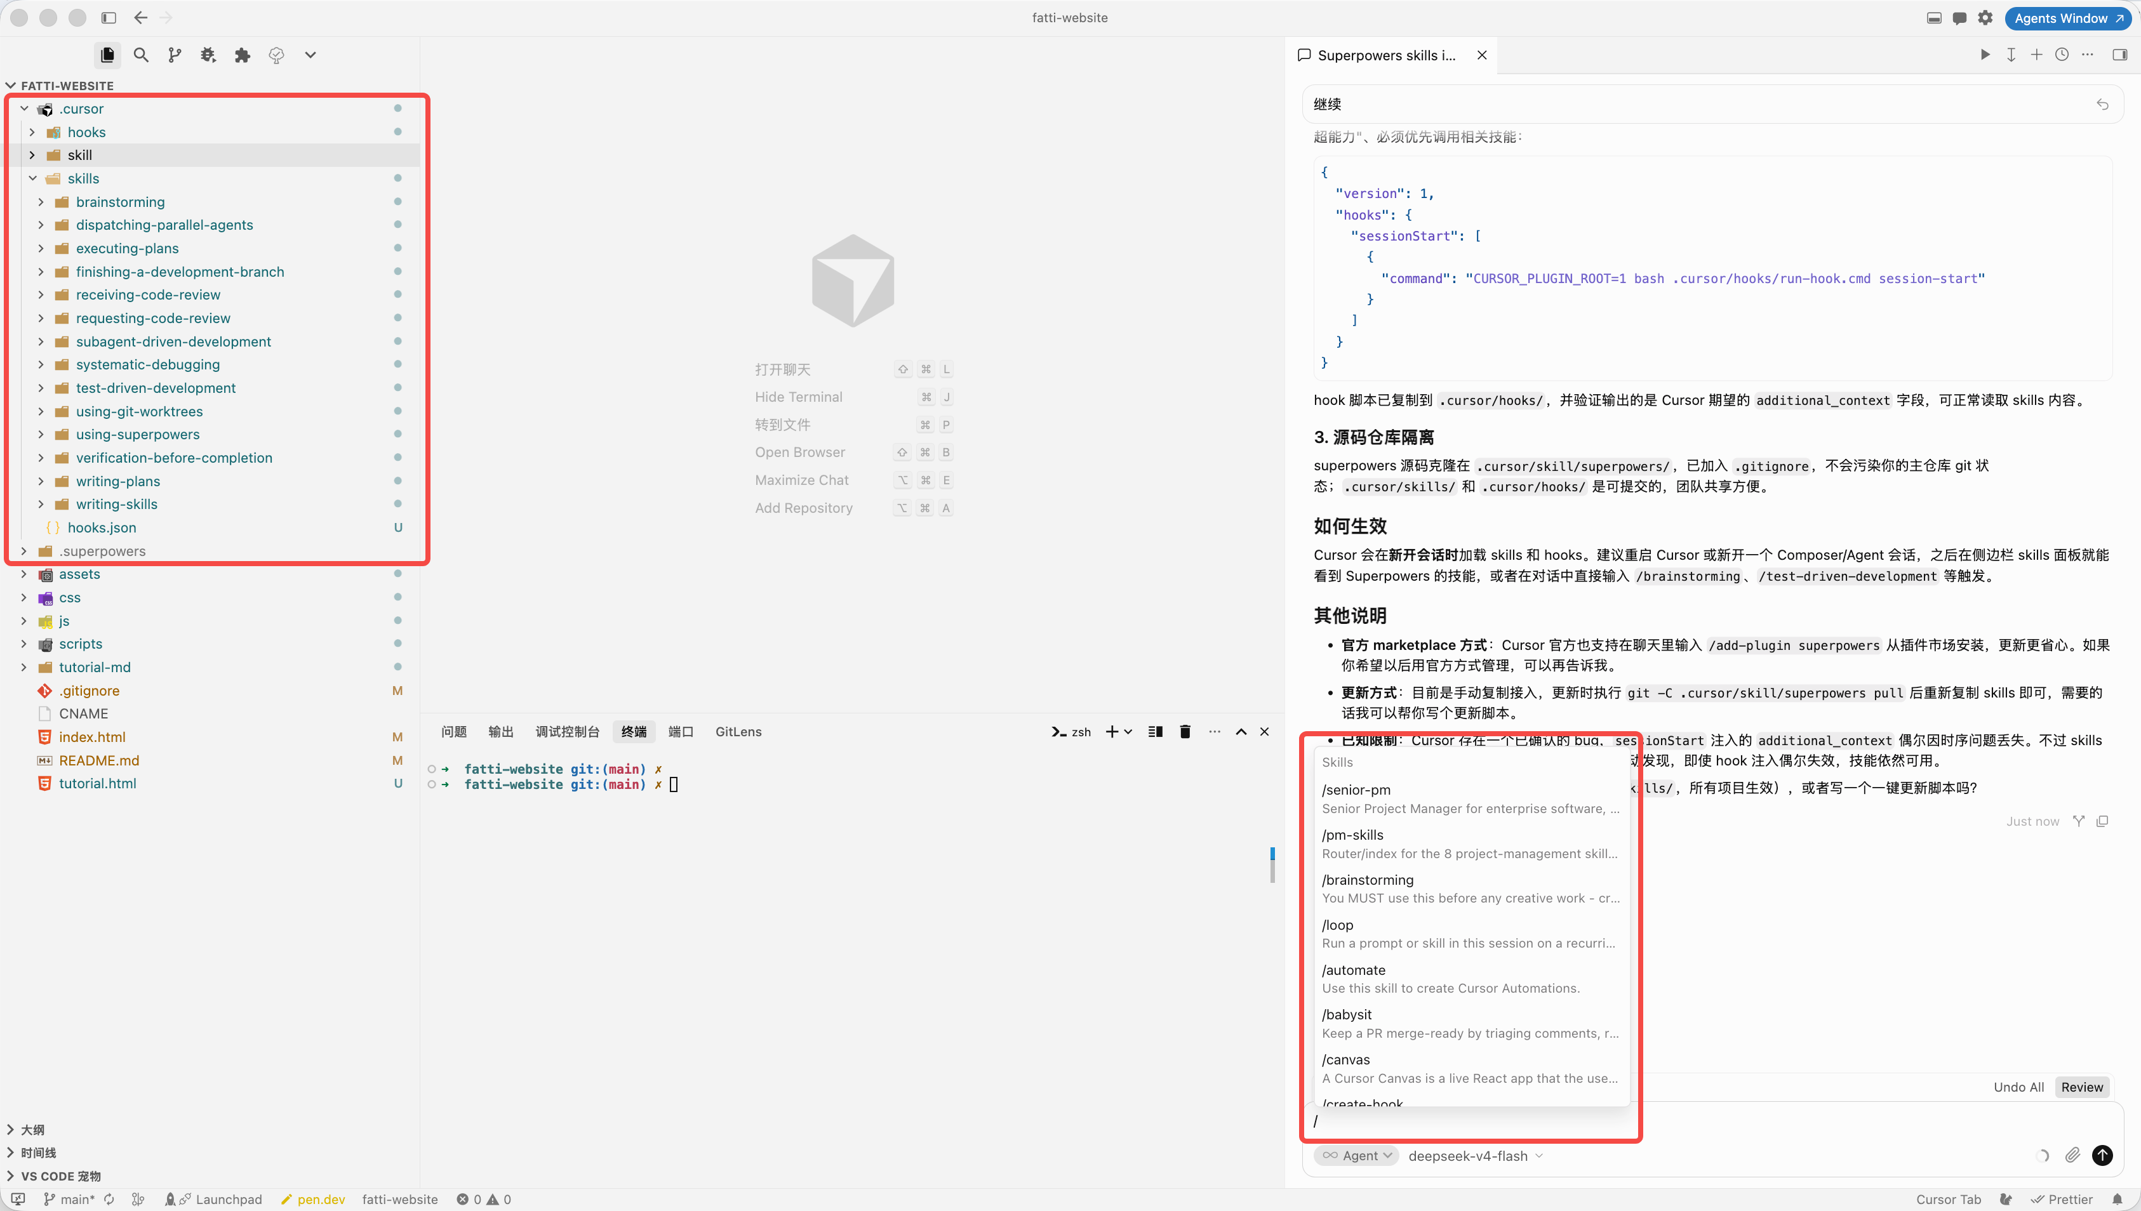Show more activity bar views chevron
2141x1211 pixels.
[310, 55]
